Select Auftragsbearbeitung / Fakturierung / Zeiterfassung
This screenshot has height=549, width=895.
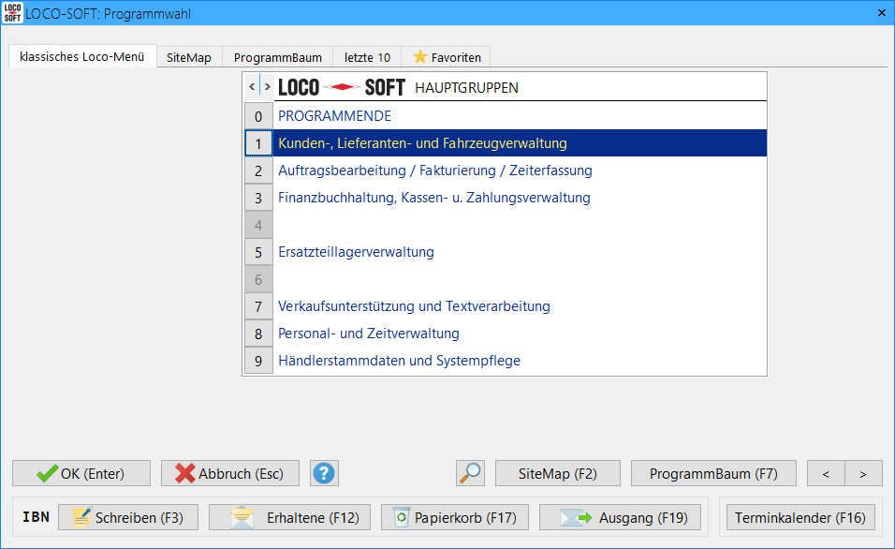pos(434,171)
